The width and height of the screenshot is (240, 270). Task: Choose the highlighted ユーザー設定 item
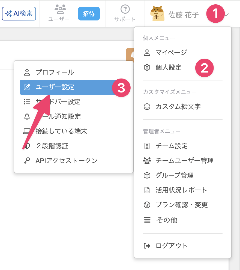(x=74, y=87)
